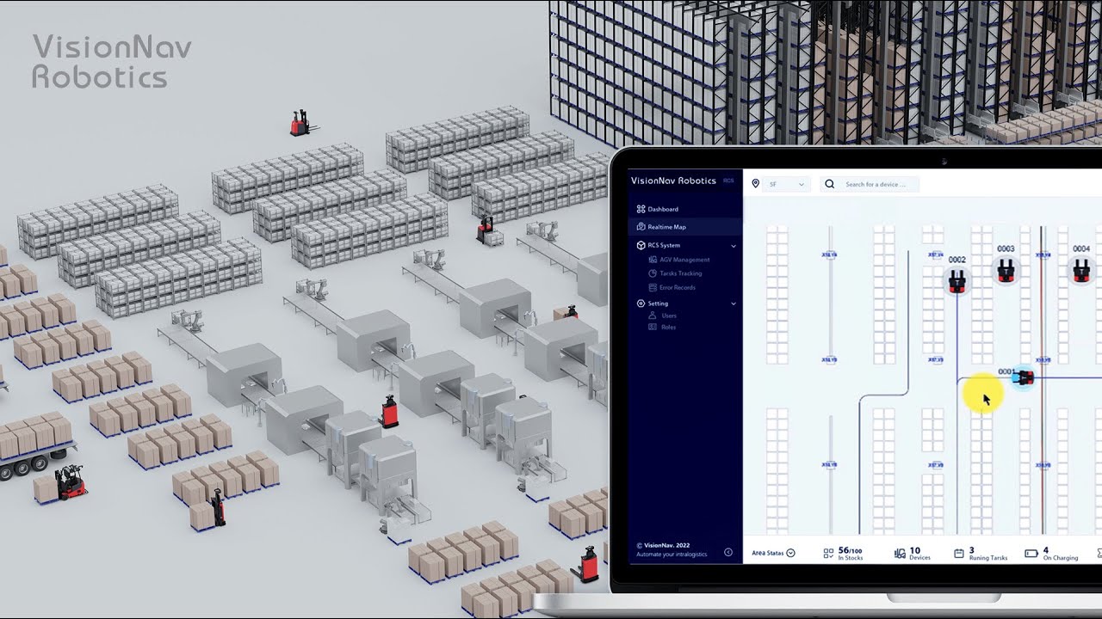
Task: Click the In Stocks grid icon
Action: [828, 554]
